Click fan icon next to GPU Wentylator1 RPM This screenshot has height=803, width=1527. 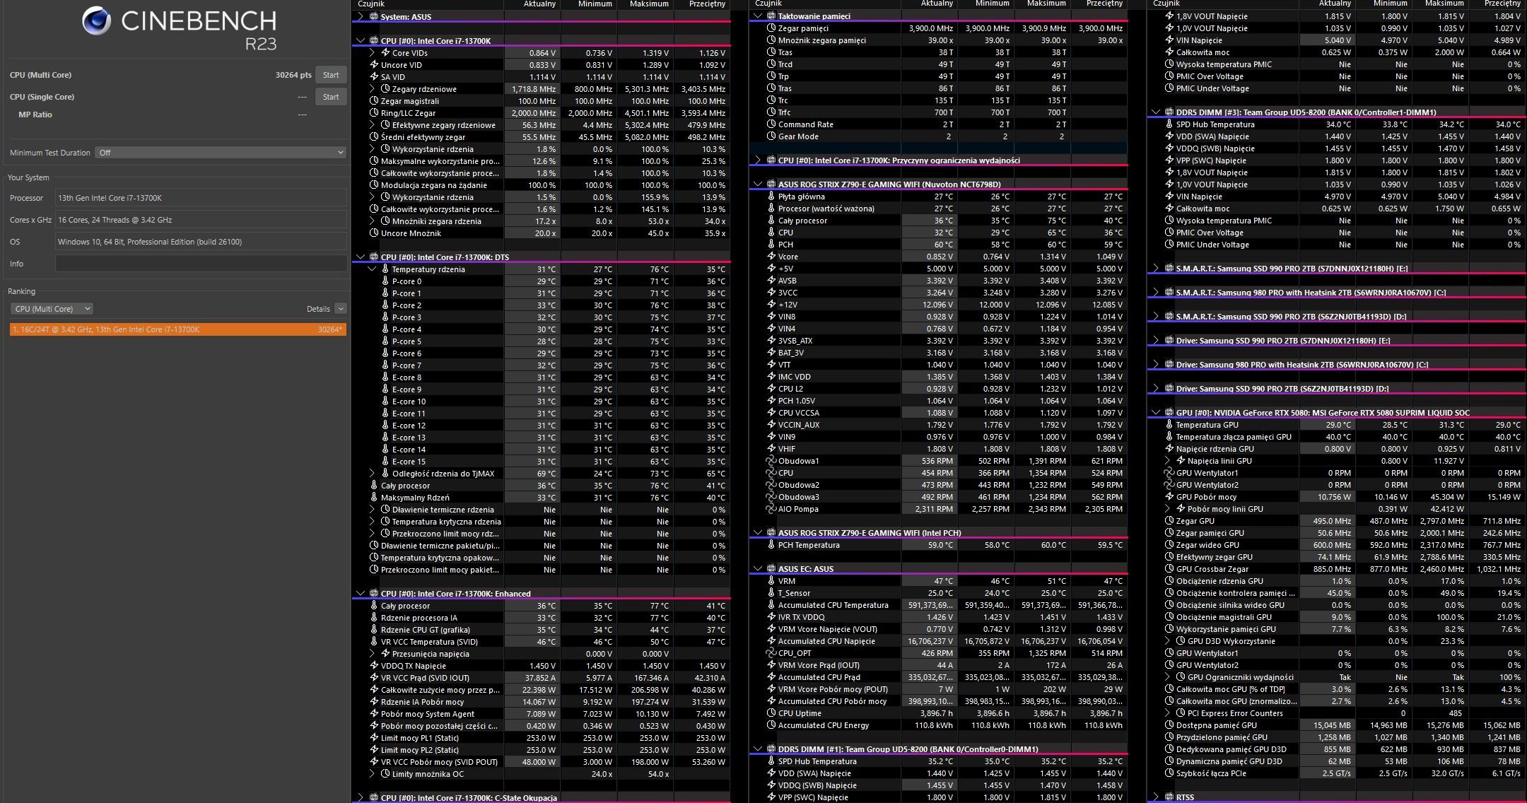click(x=1169, y=473)
